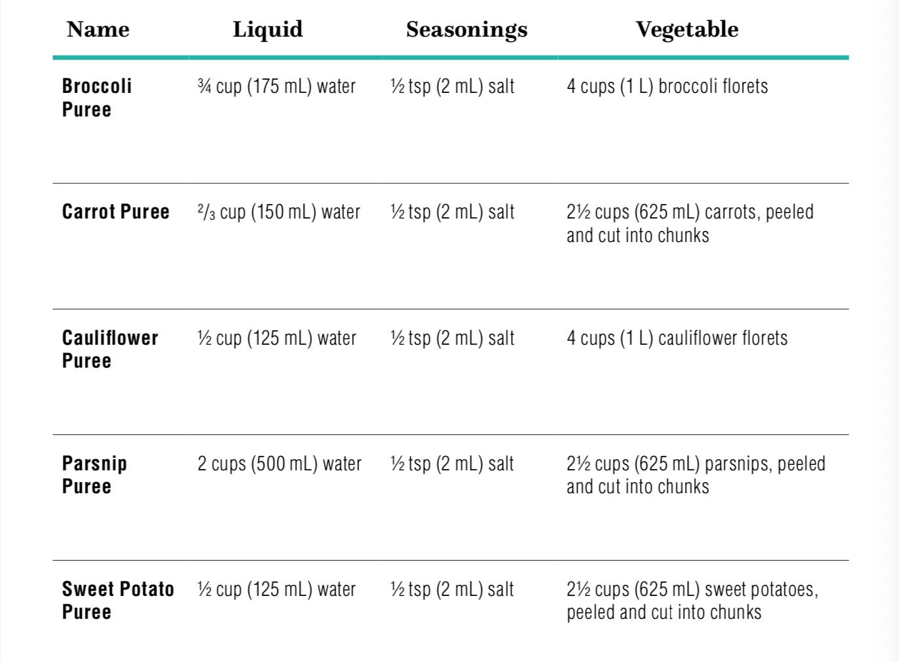The image size is (899, 662).
Task: Click the Liquid column header
Action: pos(268,29)
